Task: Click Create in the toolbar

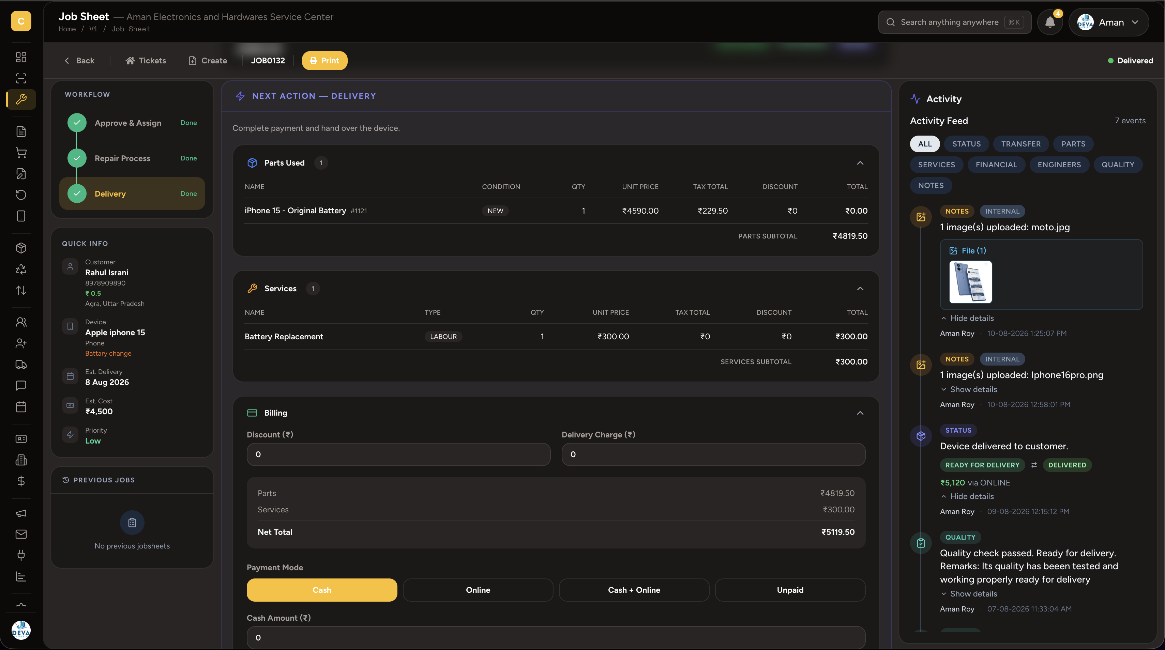Action: pyautogui.click(x=208, y=61)
